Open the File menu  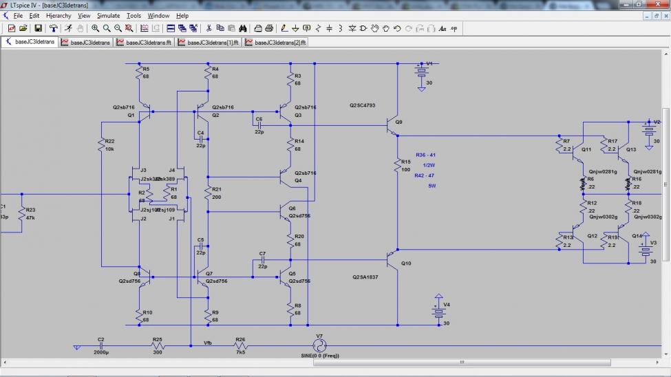point(18,15)
